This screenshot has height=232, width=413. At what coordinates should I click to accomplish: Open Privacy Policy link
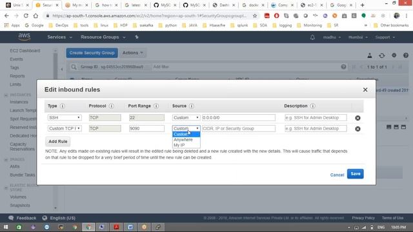(363, 218)
